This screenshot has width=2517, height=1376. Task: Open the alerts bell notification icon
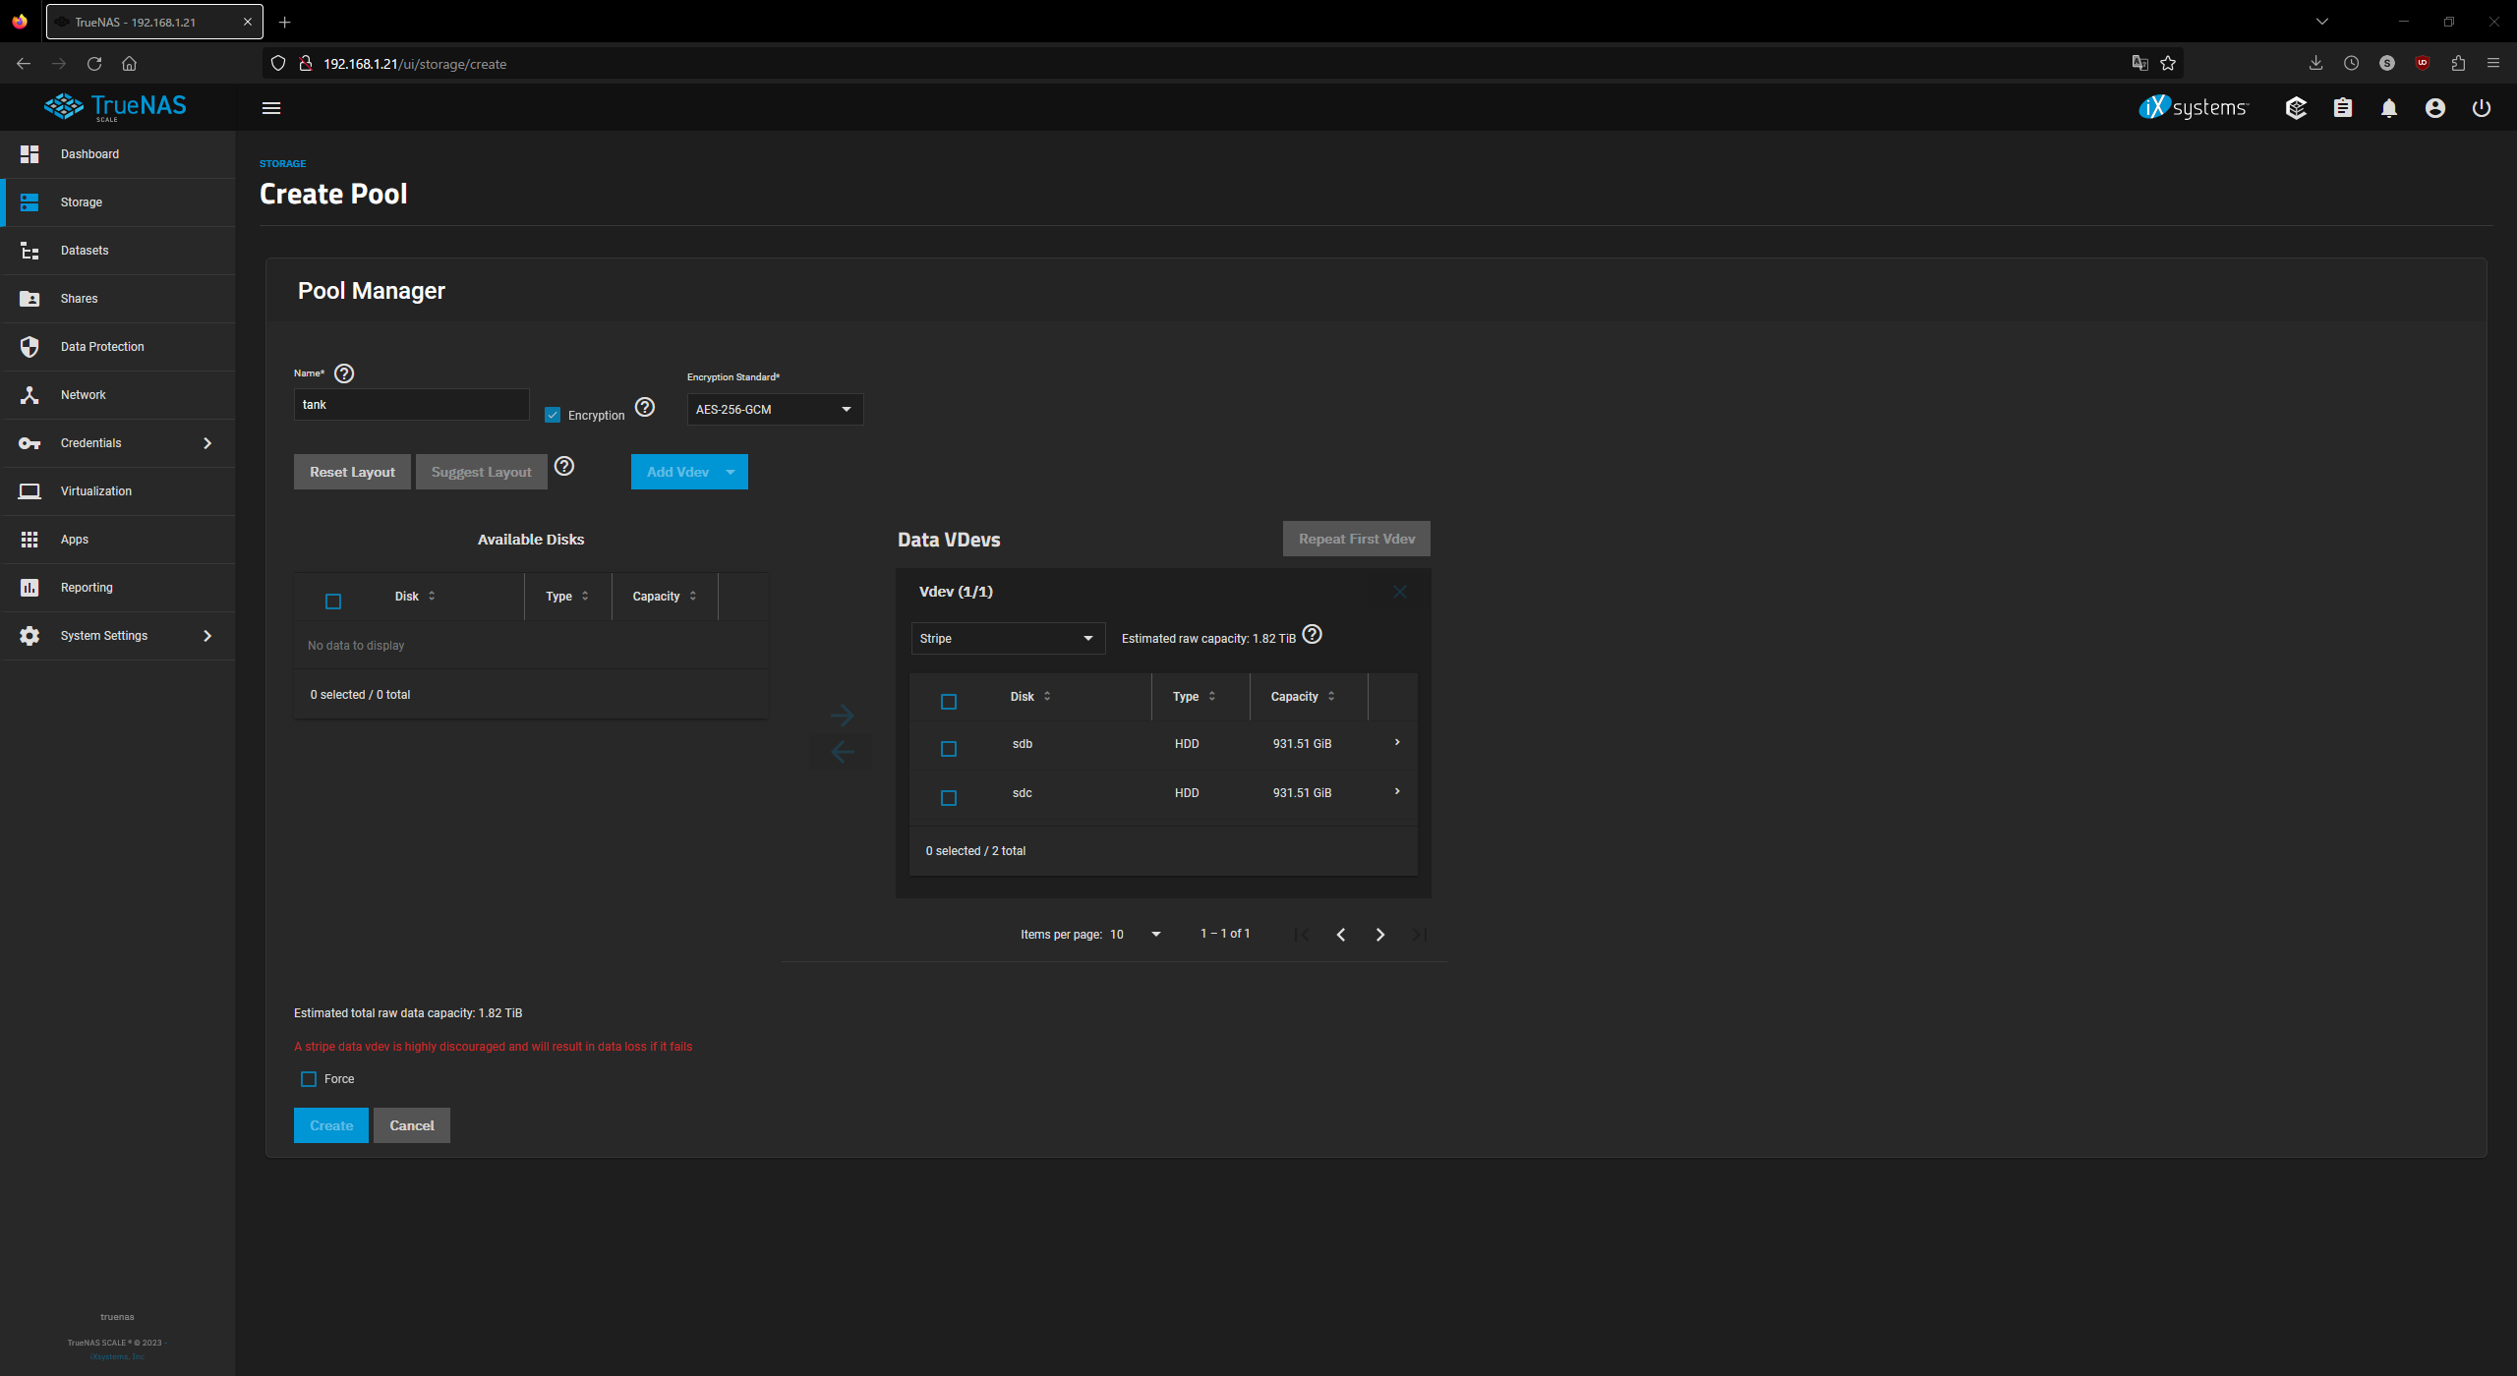pyautogui.click(x=2389, y=108)
